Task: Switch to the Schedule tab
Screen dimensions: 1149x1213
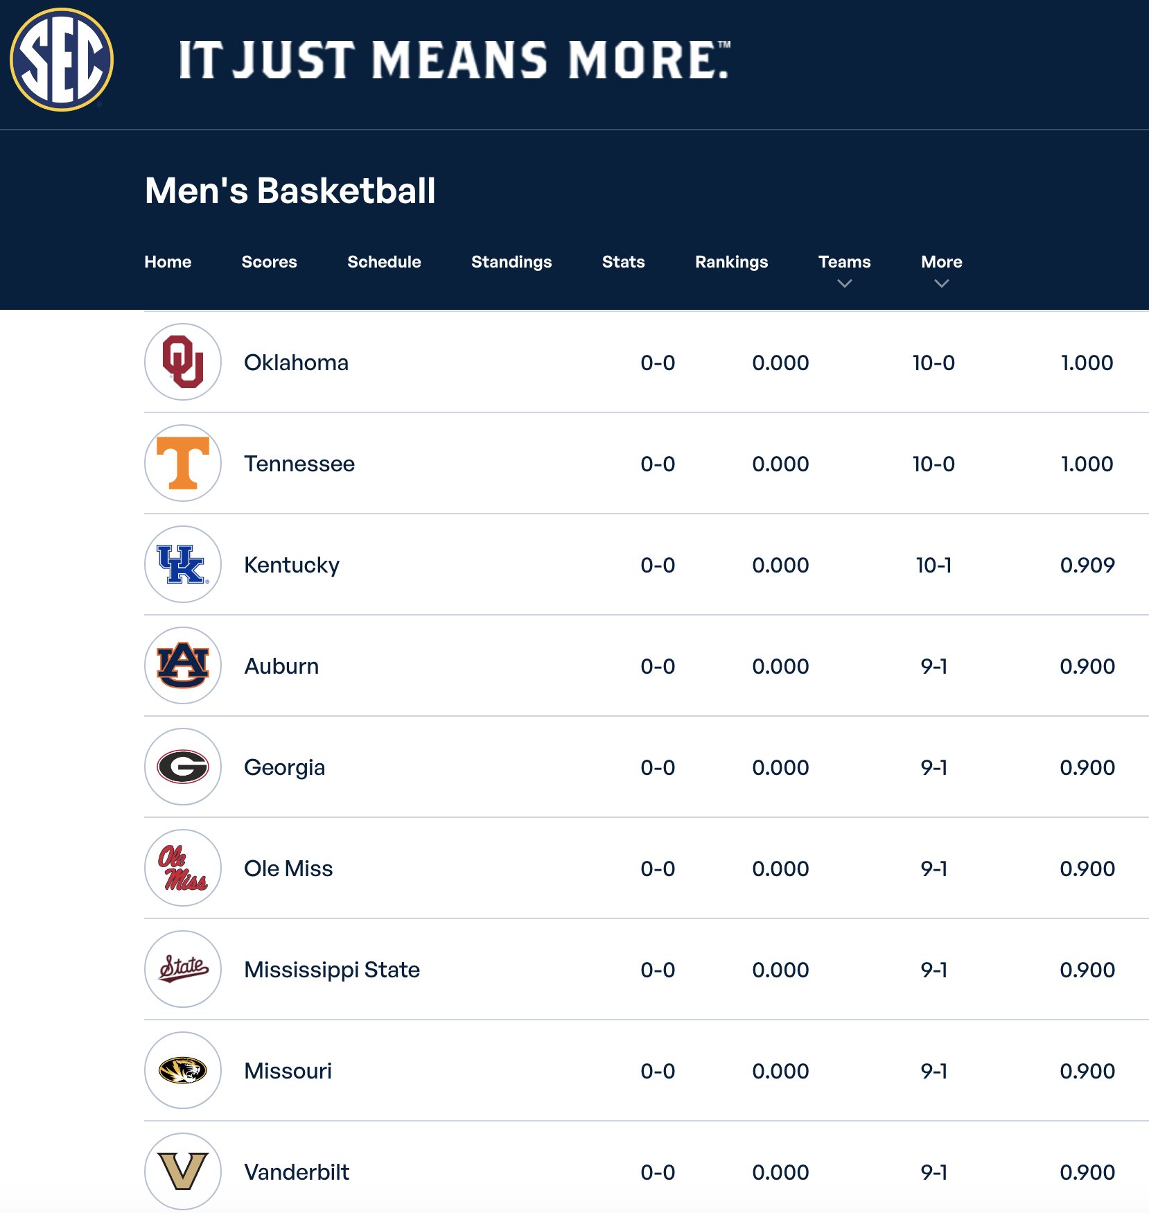Action: (x=384, y=262)
